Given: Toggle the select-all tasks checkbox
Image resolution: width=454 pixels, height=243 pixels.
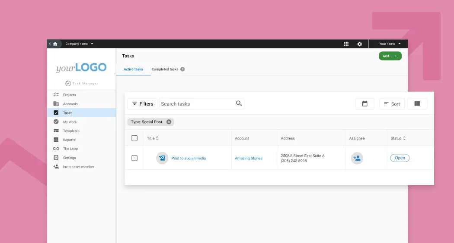Looking at the screenshot, I should tap(134, 138).
